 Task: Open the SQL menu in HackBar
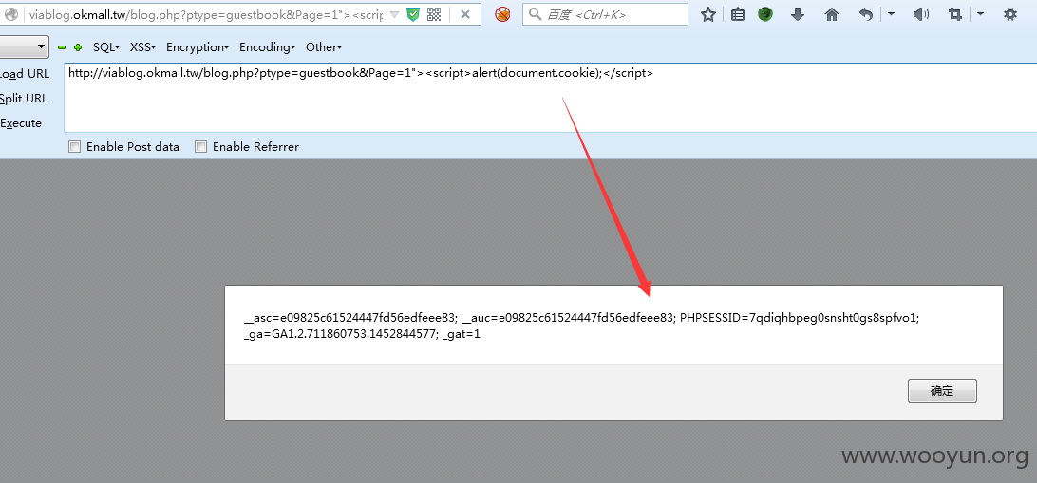pyautogui.click(x=105, y=46)
